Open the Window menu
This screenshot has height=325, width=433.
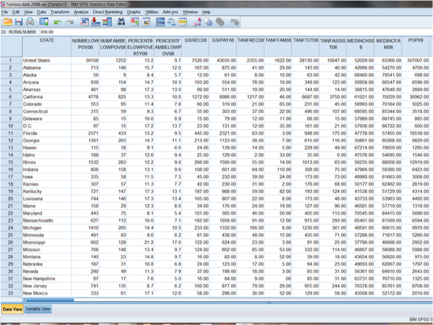point(190,12)
